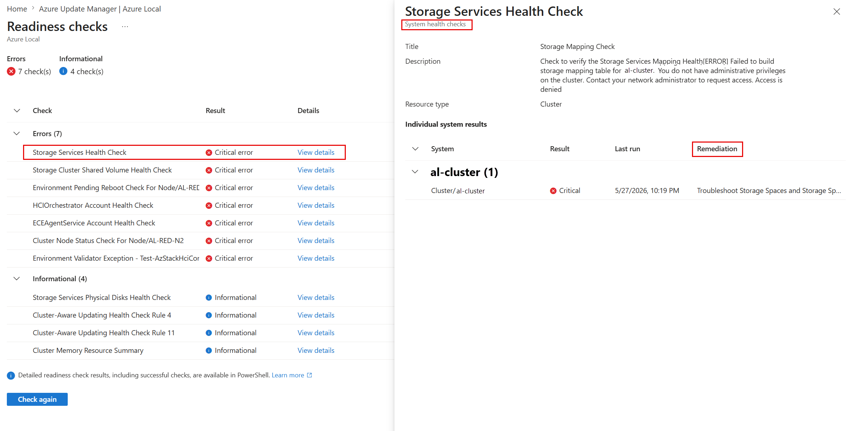The image size is (853, 431).
Task: Click the critical error icon on Cluster Node Status row
Action: 209,241
